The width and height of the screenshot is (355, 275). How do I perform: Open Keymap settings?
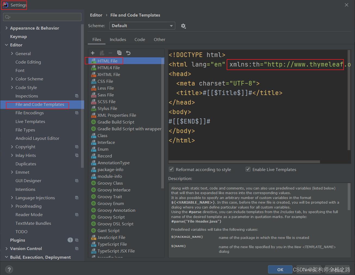pos(18,36)
